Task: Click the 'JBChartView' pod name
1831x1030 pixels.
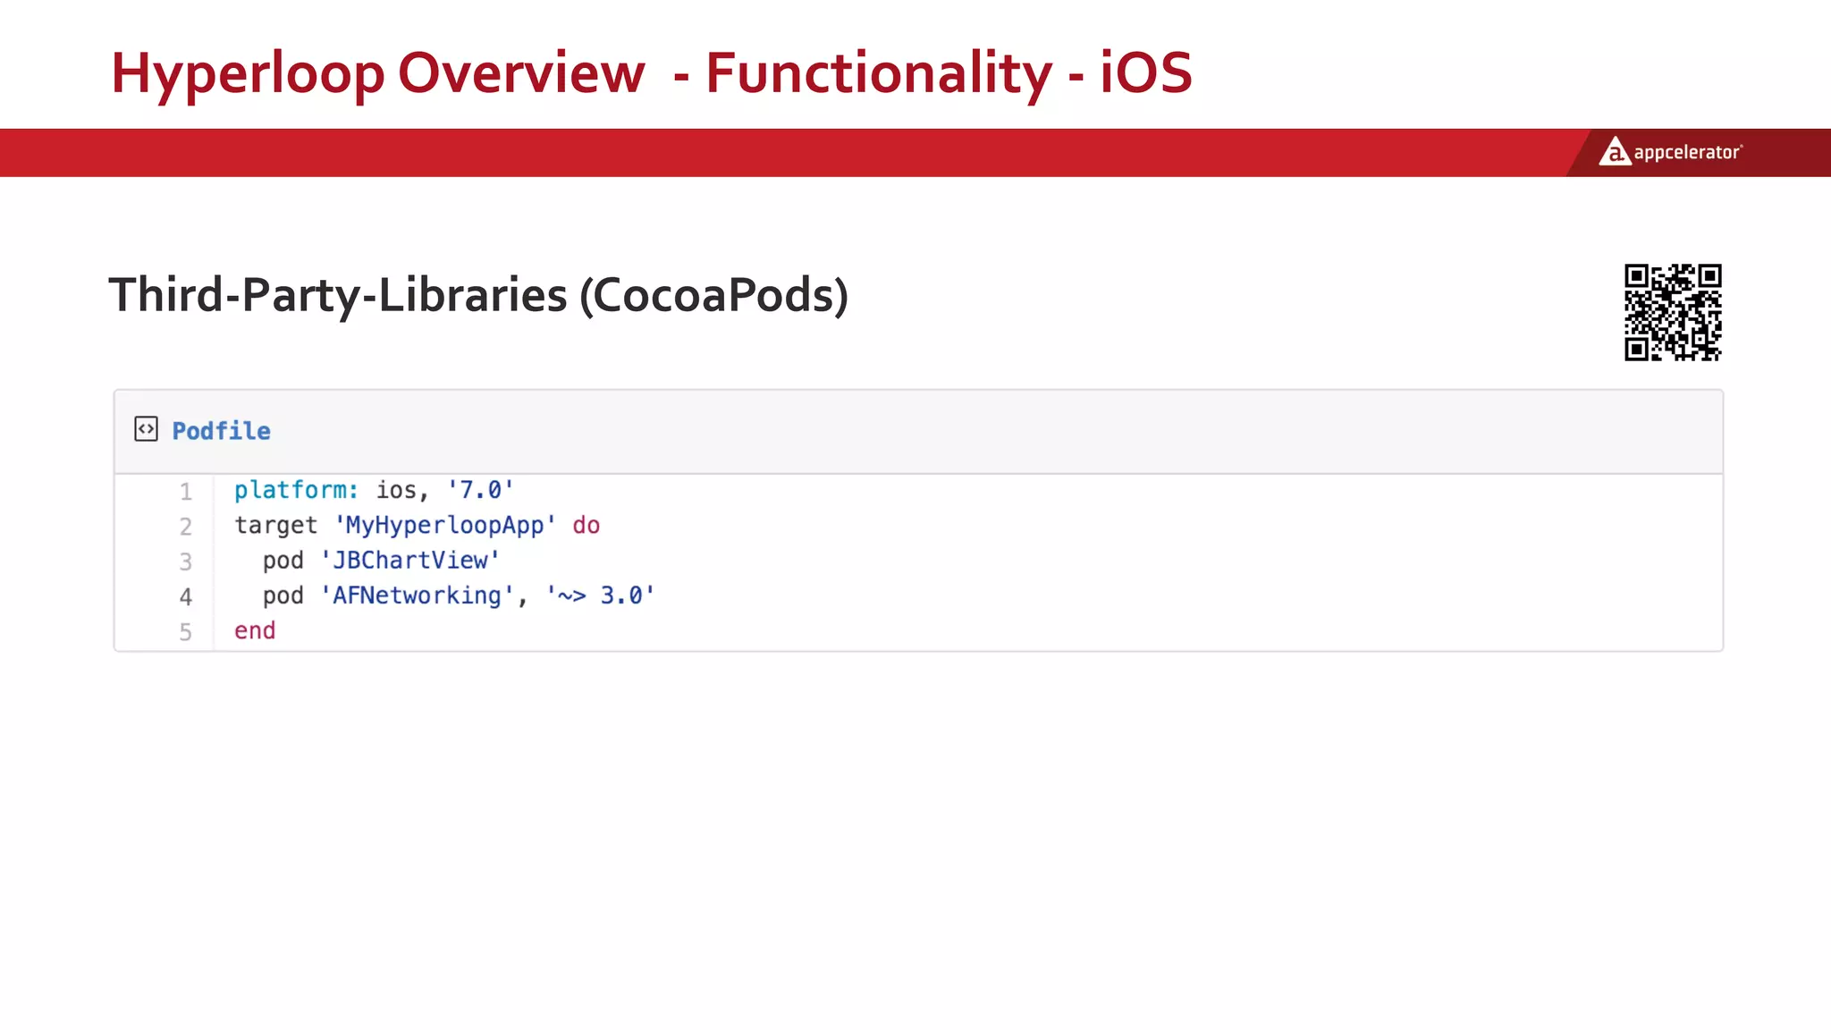Action: coord(410,561)
